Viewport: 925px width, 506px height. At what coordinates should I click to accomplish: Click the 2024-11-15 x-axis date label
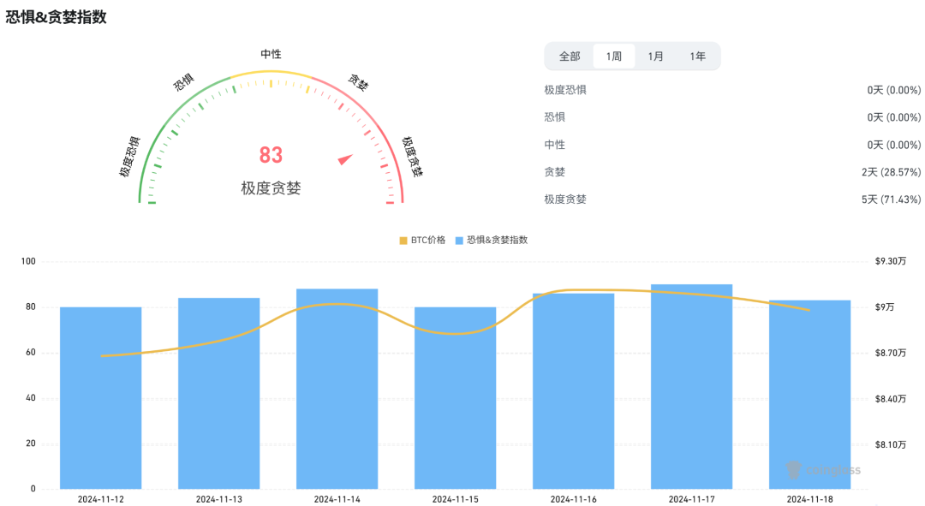(456, 499)
